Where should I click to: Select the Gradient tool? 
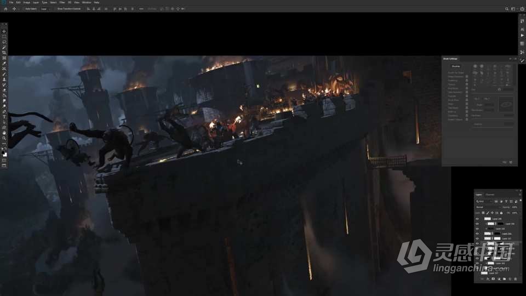click(x=4, y=95)
